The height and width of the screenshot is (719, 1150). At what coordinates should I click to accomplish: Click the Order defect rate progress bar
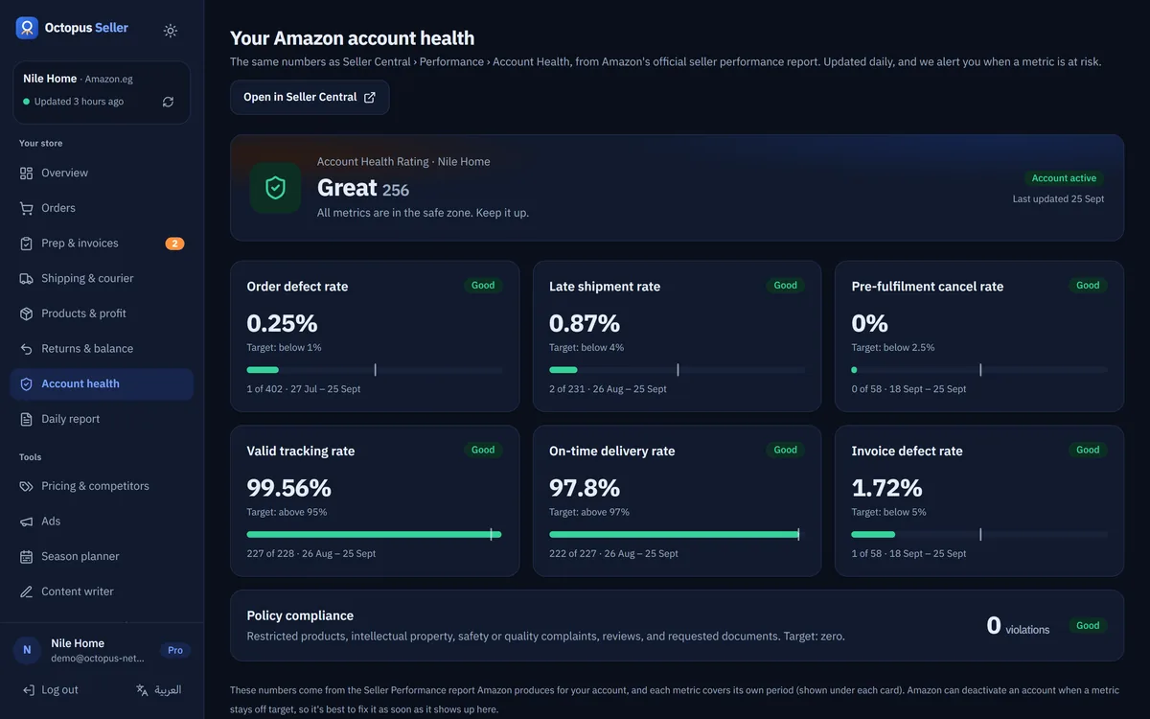point(375,370)
